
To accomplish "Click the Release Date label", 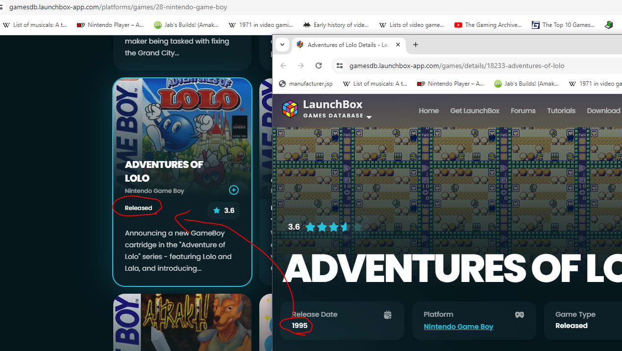I will pos(315,314).
